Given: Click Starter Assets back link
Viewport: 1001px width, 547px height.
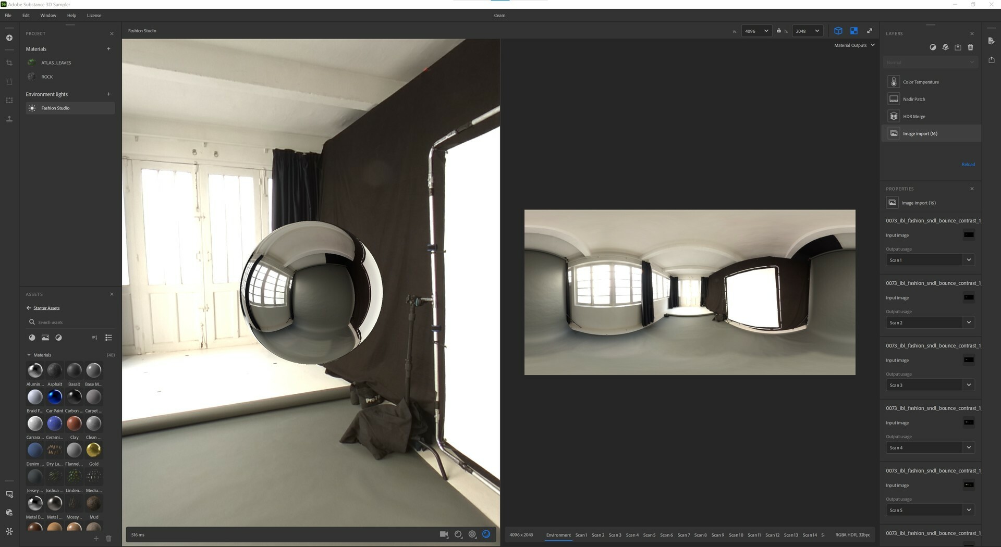Looking at the screenshot, I should tap(46, 308).
